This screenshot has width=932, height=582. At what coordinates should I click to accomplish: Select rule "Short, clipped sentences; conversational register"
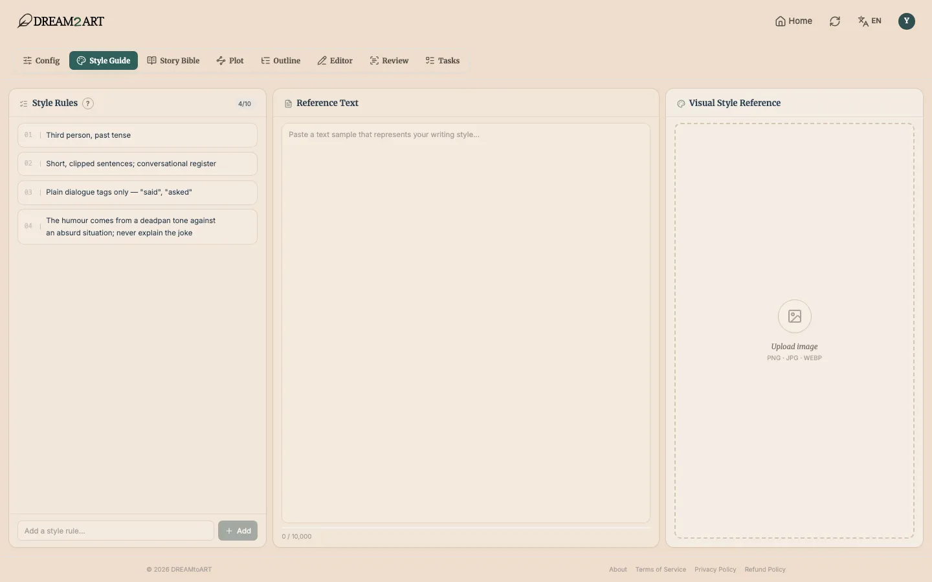point(137,164)
